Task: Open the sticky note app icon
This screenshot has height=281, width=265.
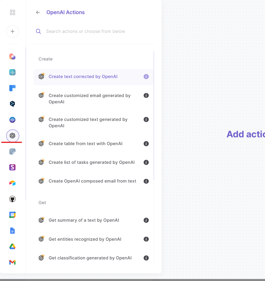Action: click(x=12, y=151)
